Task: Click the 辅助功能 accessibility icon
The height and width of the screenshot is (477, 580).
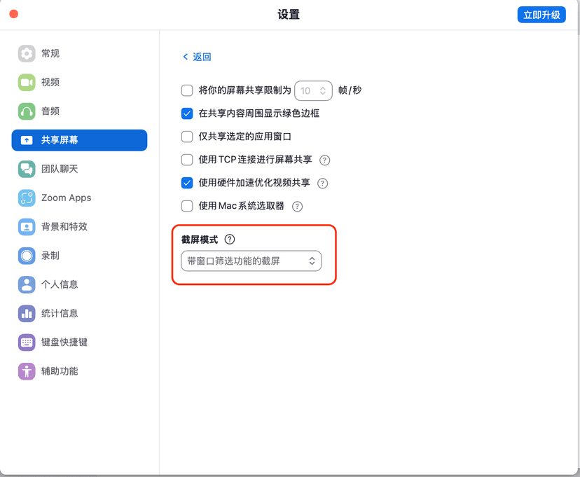Action: pos(27,371)
